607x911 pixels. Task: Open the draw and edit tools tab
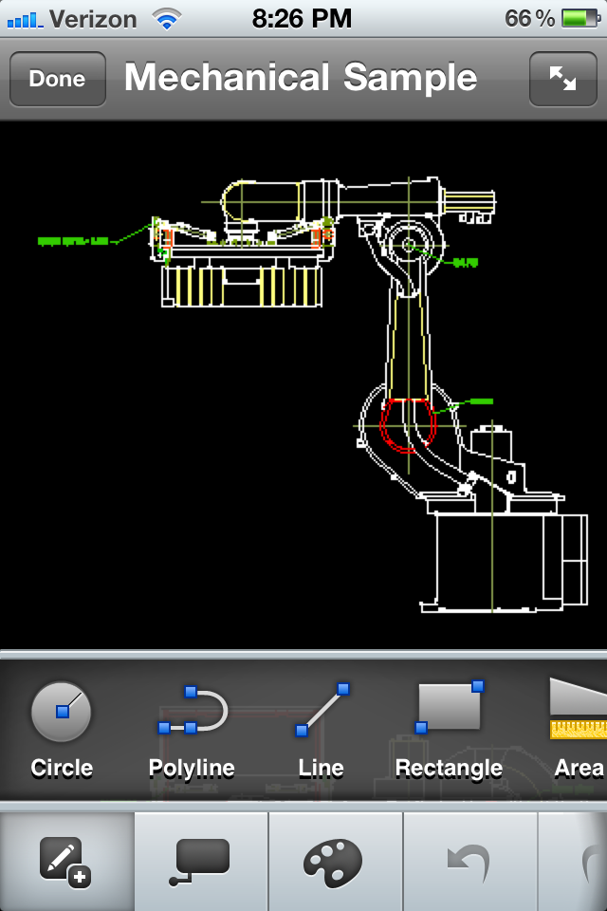coord(66,862)
